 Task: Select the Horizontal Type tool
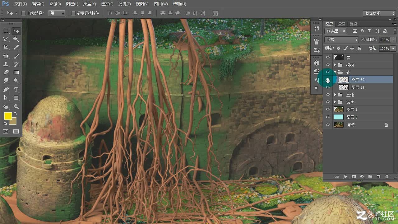pyautogui.click(x=16, y=90)
